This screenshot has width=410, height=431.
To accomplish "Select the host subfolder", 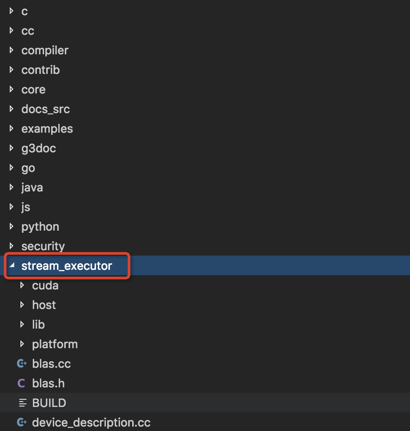I will pos(44,305).
